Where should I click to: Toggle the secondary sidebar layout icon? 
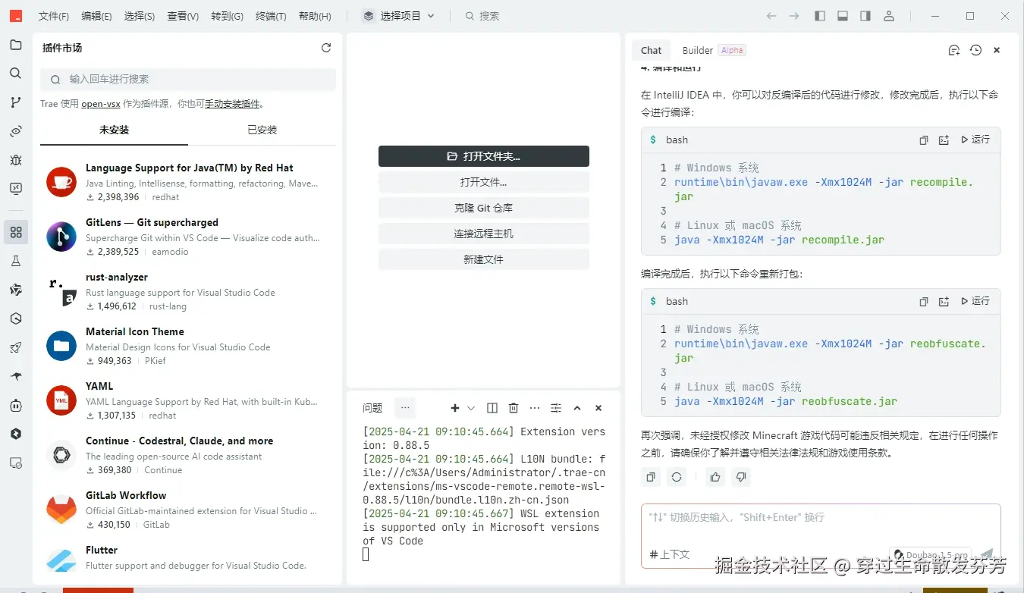pos(865,15)
